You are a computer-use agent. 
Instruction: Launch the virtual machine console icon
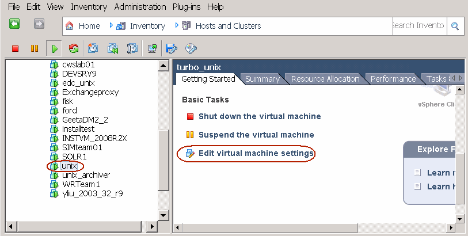coord(152,49)
